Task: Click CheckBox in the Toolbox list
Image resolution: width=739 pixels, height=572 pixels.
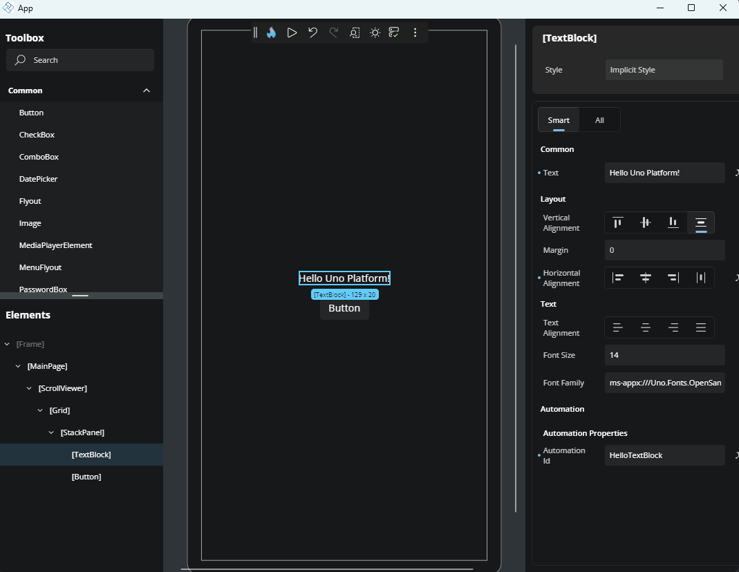Action: (x=37, y=135)
